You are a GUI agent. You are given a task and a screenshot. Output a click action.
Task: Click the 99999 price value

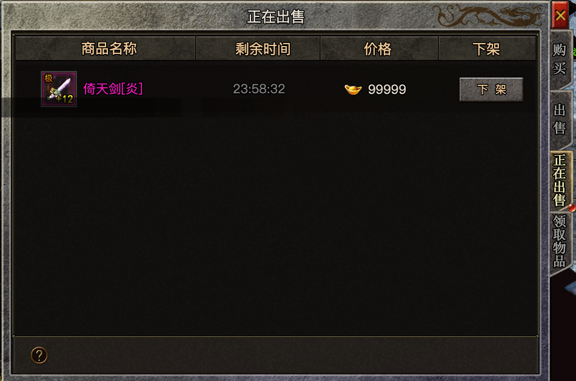pyautogui.click(x=387, y=89)
